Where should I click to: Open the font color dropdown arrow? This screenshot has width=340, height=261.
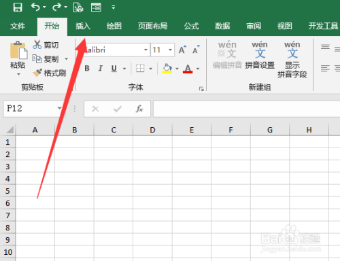(198, 69)
